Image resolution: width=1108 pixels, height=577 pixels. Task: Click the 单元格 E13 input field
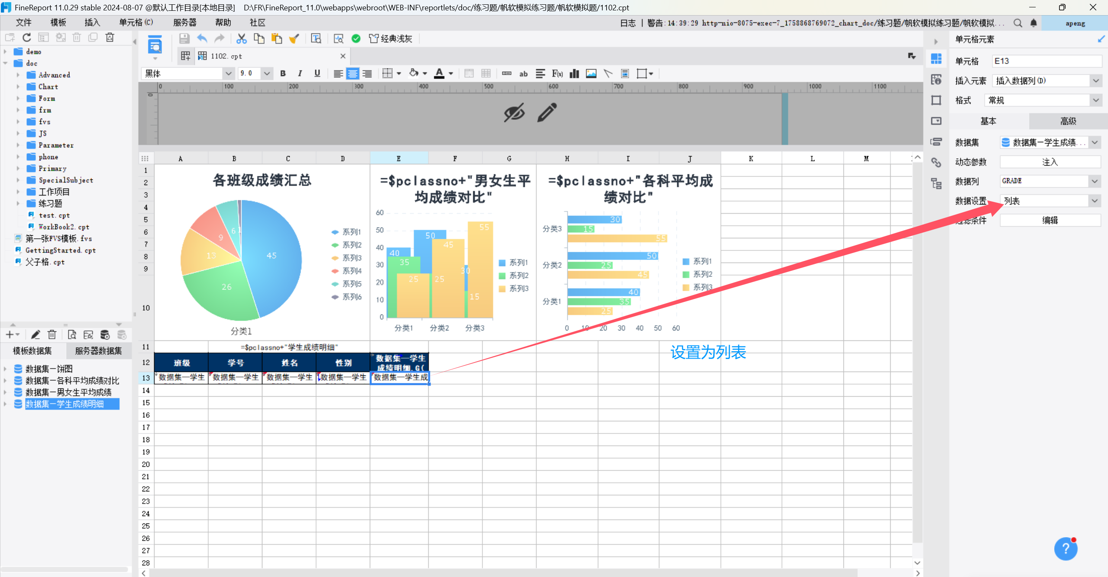(x=1046, y=61)
